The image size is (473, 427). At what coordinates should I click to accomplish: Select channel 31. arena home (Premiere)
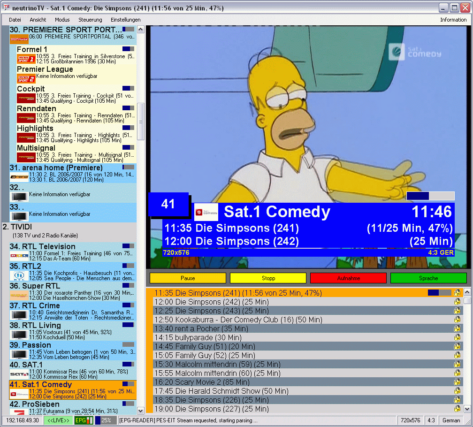pyautogui.click(x=73, y=174)
